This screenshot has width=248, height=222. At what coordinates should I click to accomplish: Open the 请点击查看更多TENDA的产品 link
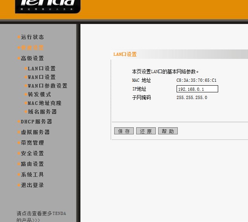point(41,216)
